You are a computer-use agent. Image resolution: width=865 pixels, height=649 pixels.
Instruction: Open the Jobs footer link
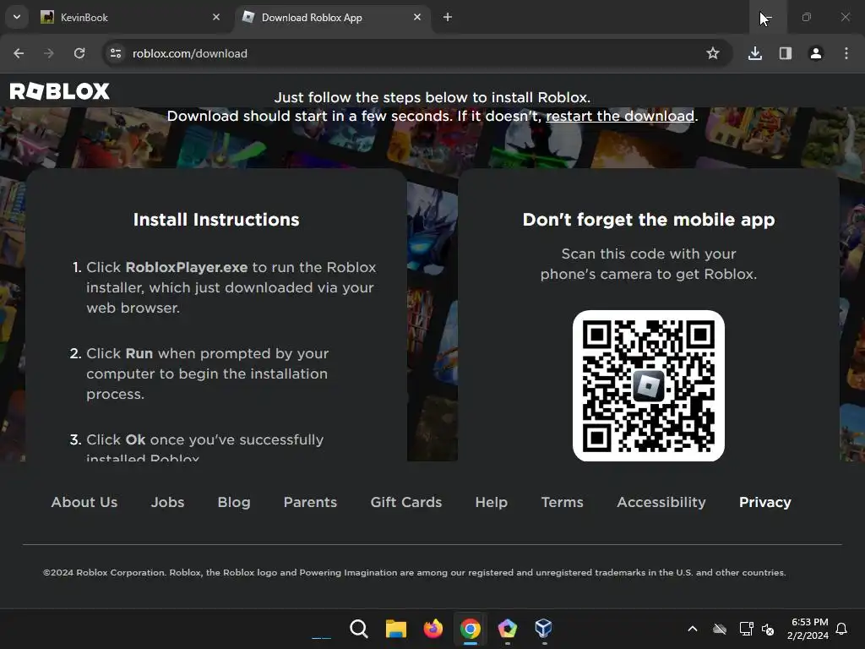click(x=168, y=502)
